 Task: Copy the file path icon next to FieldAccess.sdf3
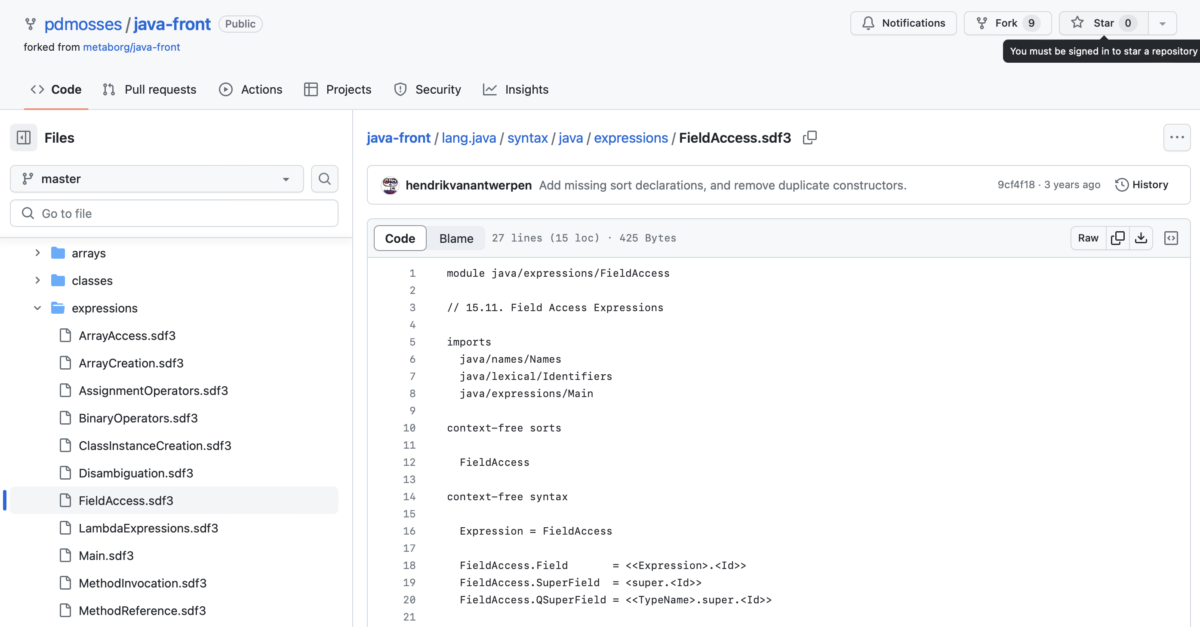809,138
